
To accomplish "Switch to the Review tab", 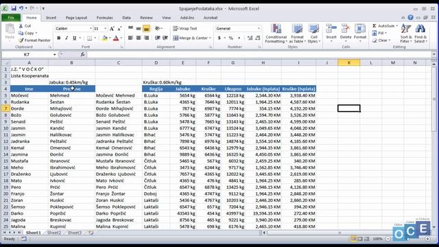I will 146,18.
